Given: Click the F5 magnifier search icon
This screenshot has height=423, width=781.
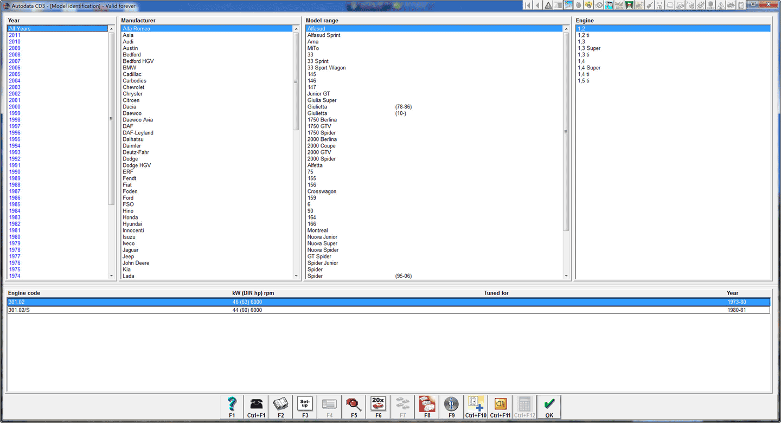Looking at the screenshot, I should (x=354, y=407).
